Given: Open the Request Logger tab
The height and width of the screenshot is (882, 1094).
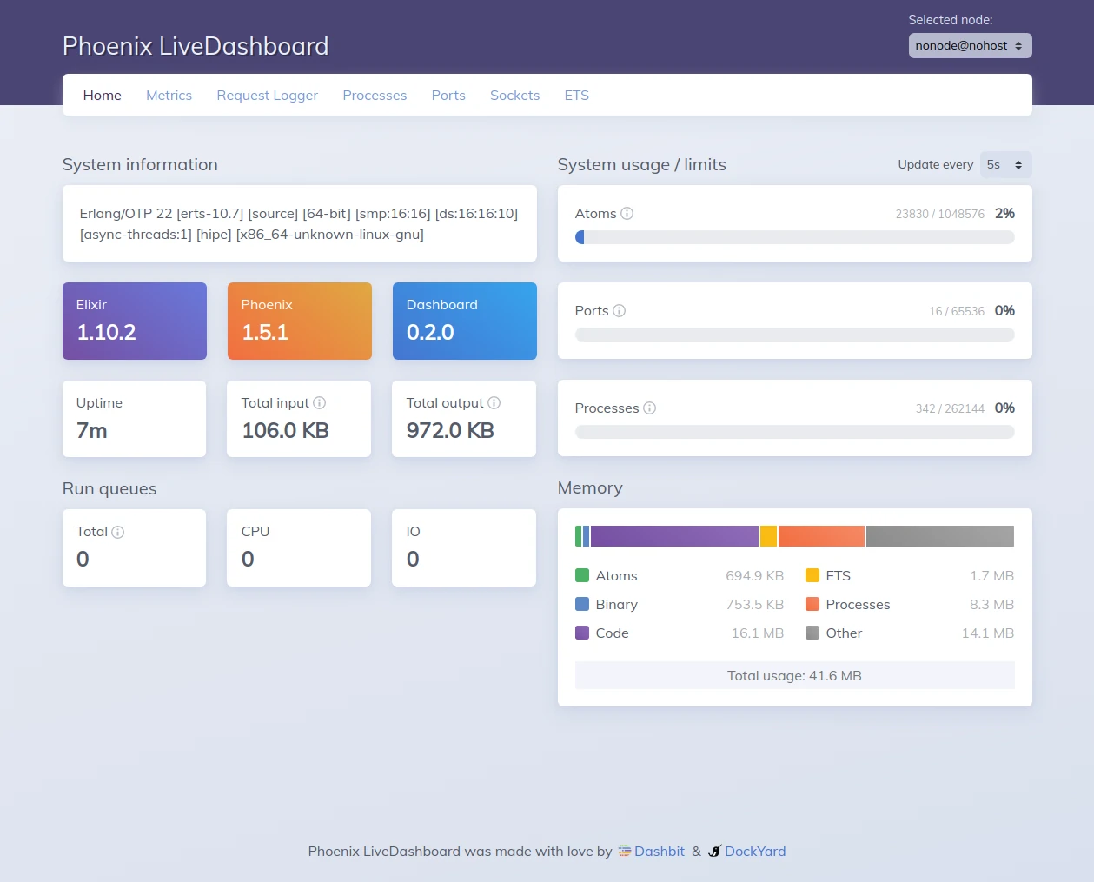Looking at the screenshot, I should [268, 96].
